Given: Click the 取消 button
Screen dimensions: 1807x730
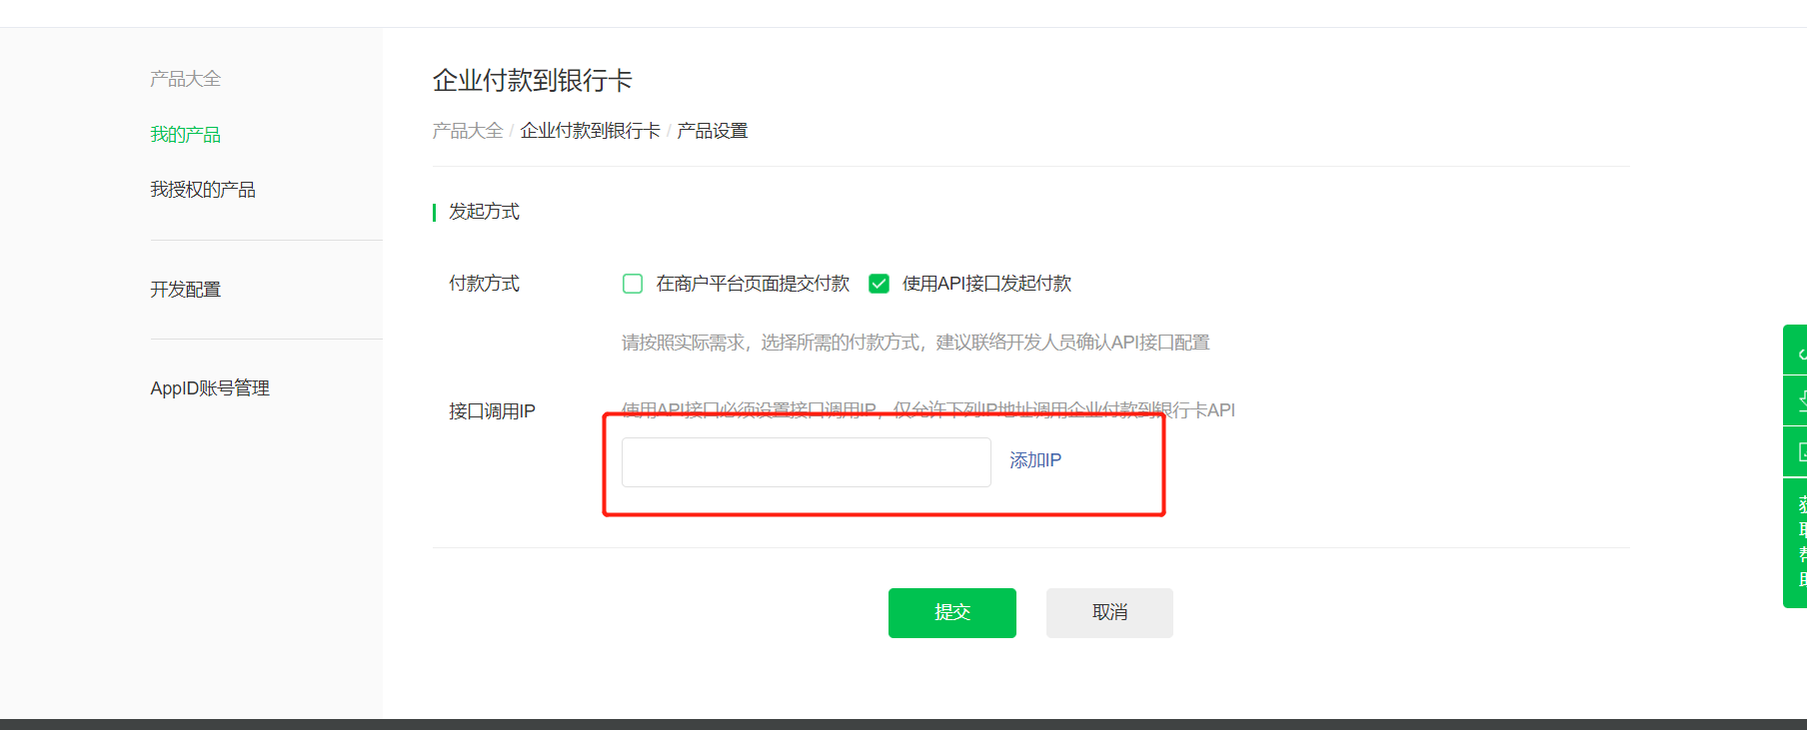Looking at the screenshot, I should [1109, 613].
